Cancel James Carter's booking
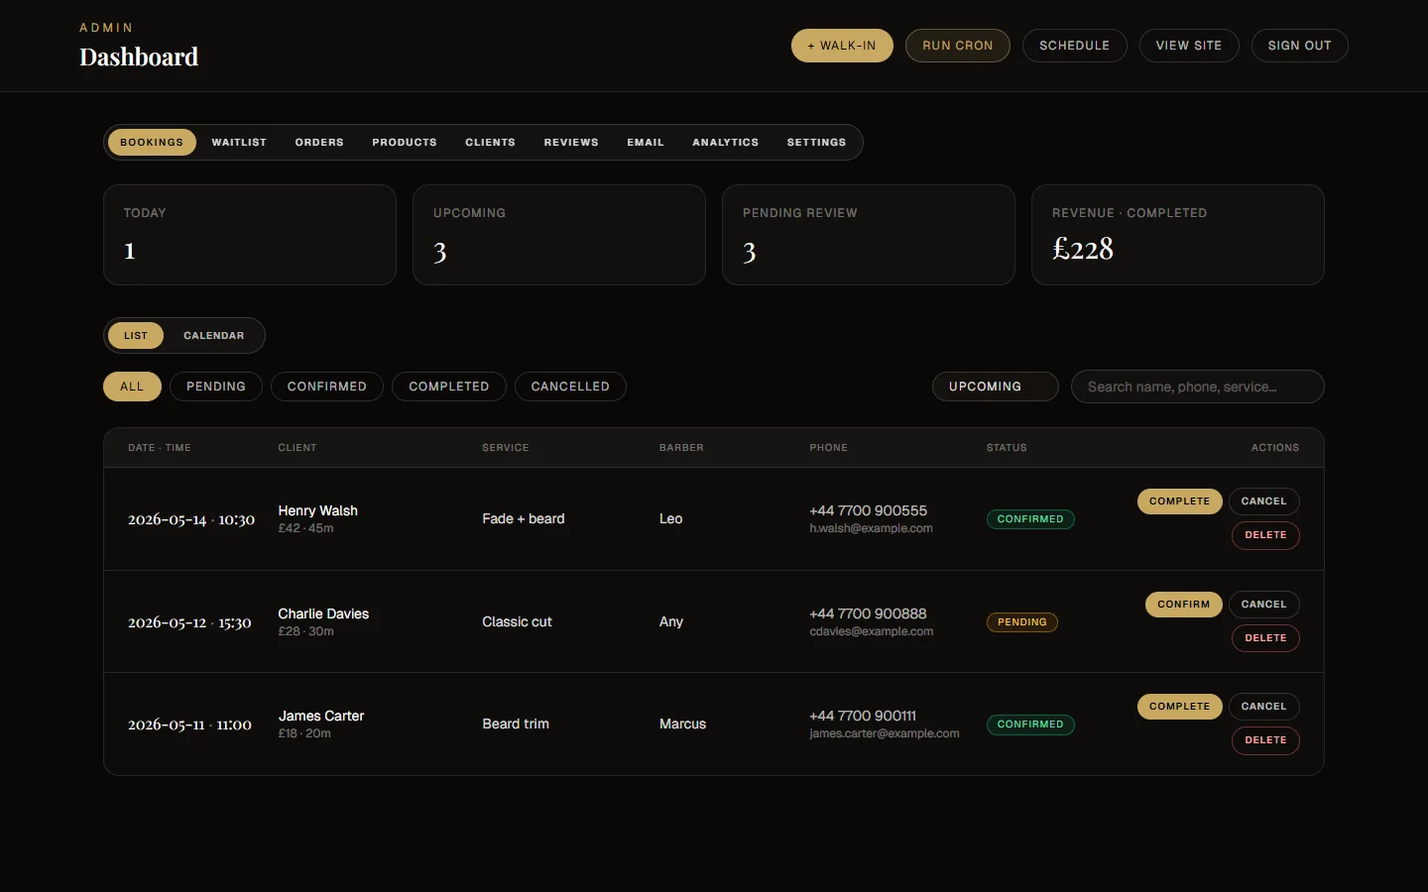This screenshot has height=892, width=1428. [x=1264, y=707]
